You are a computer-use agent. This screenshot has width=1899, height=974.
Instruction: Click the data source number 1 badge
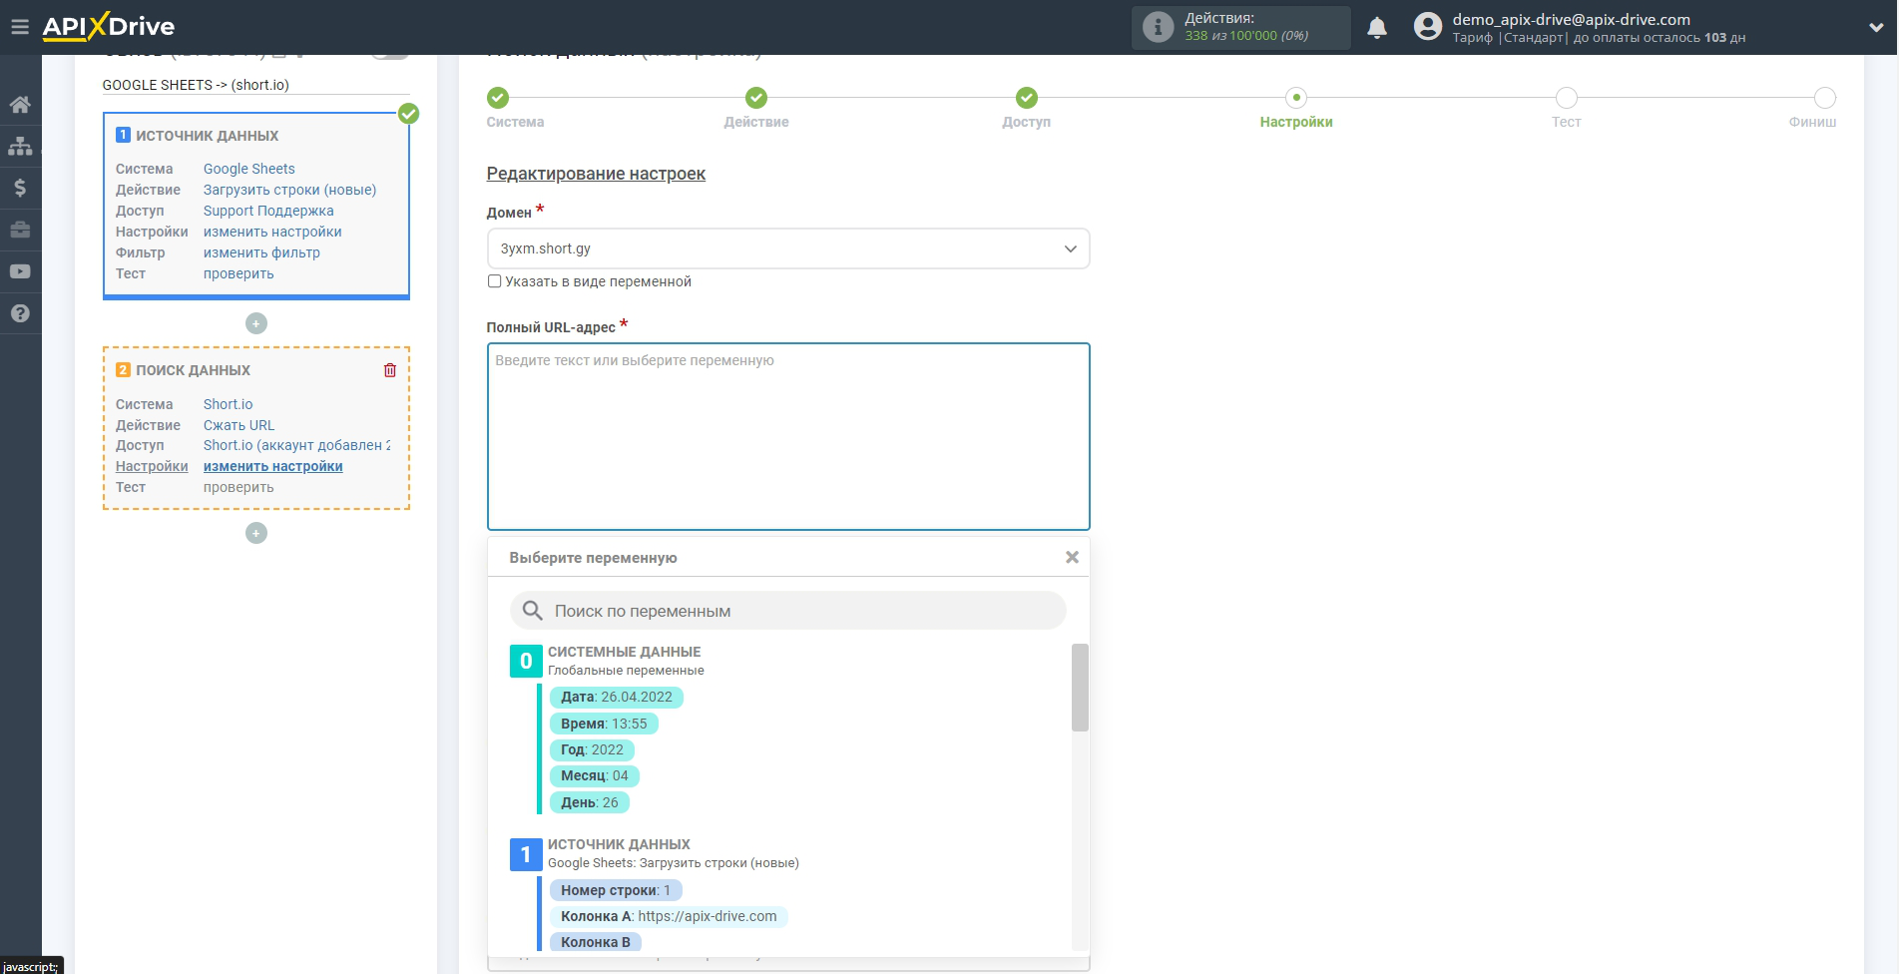coord(526,854)
